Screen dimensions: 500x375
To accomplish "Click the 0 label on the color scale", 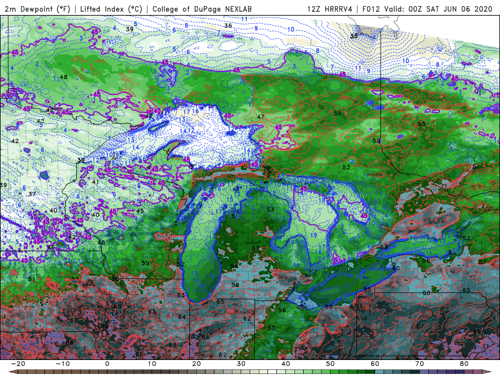I will tap(107, 364).
